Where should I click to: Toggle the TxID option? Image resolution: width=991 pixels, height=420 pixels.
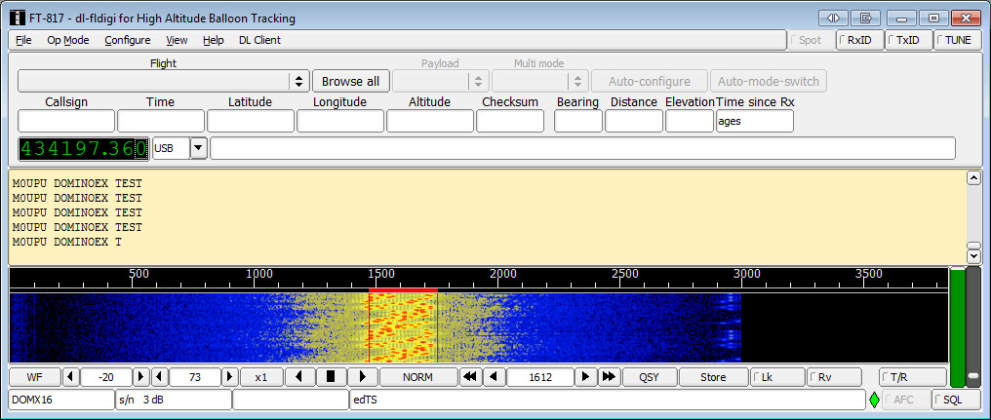point(908,40)
